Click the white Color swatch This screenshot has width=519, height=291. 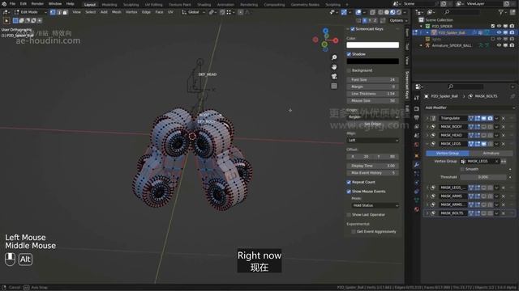(373, 45)
